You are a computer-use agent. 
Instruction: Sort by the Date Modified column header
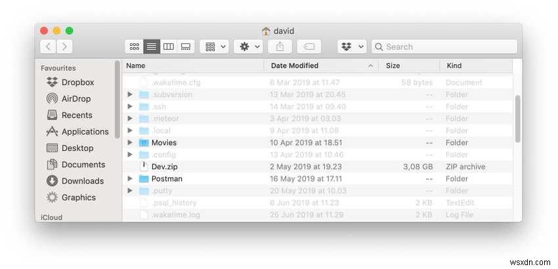(321, 66)
